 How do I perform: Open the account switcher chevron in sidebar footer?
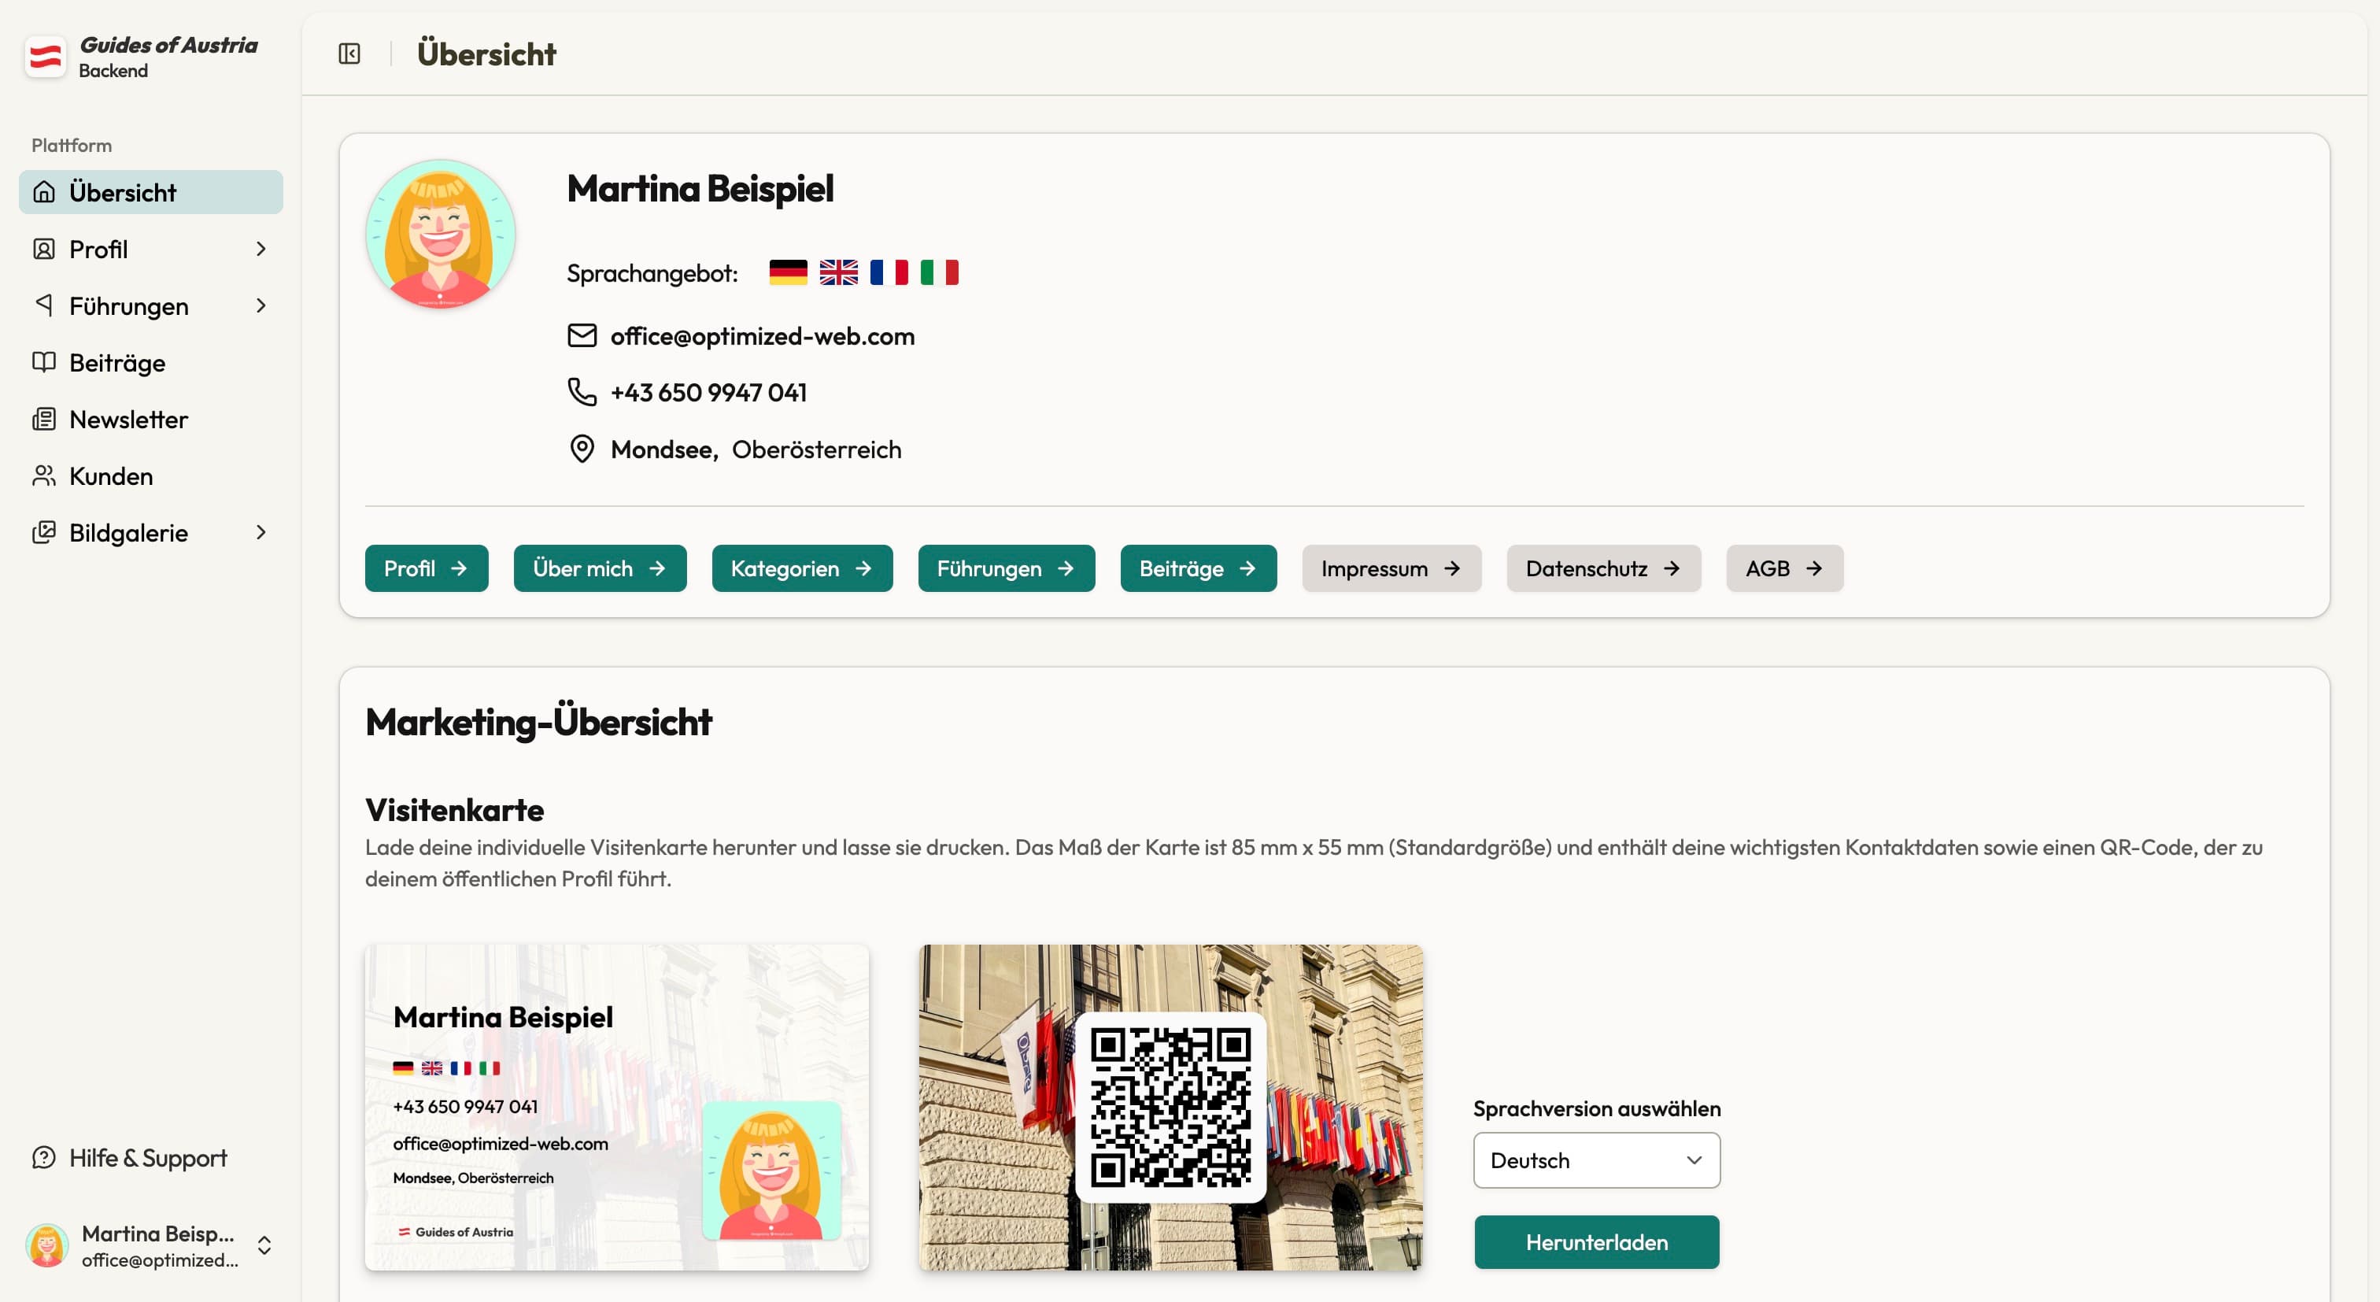[264, 1245]
